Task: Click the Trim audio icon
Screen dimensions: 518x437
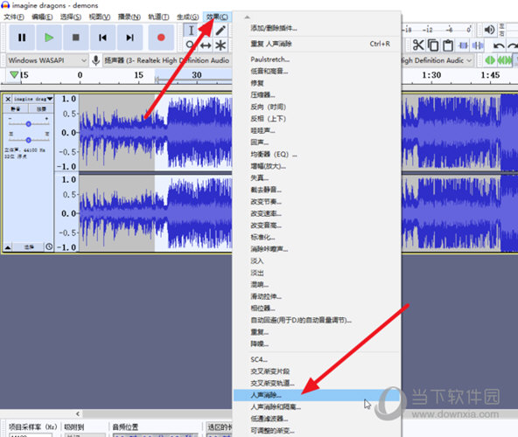Action: (463, 45)
